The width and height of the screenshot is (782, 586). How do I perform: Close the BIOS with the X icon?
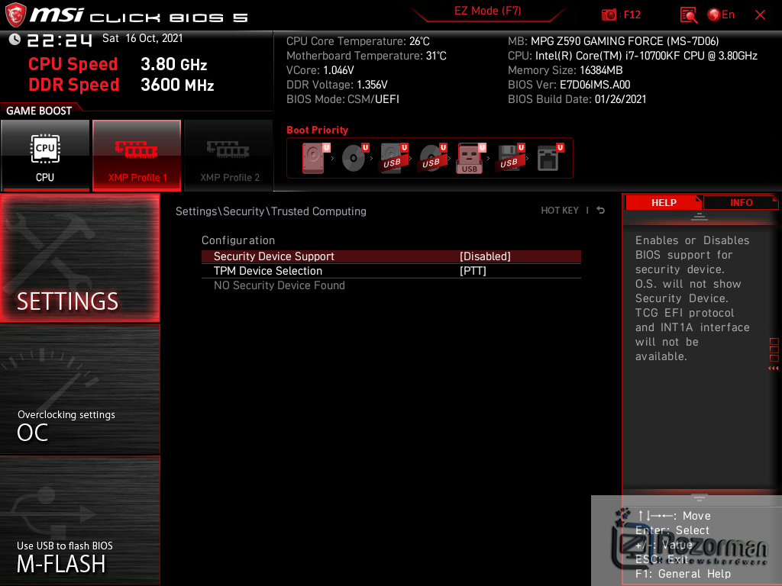pyautogui.click(x=760, y=15)
